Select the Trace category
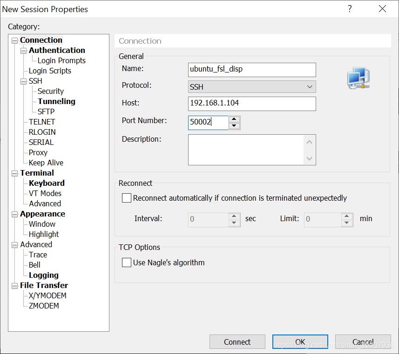Viewport: 399px width, 354px height. tap(38, 255)
